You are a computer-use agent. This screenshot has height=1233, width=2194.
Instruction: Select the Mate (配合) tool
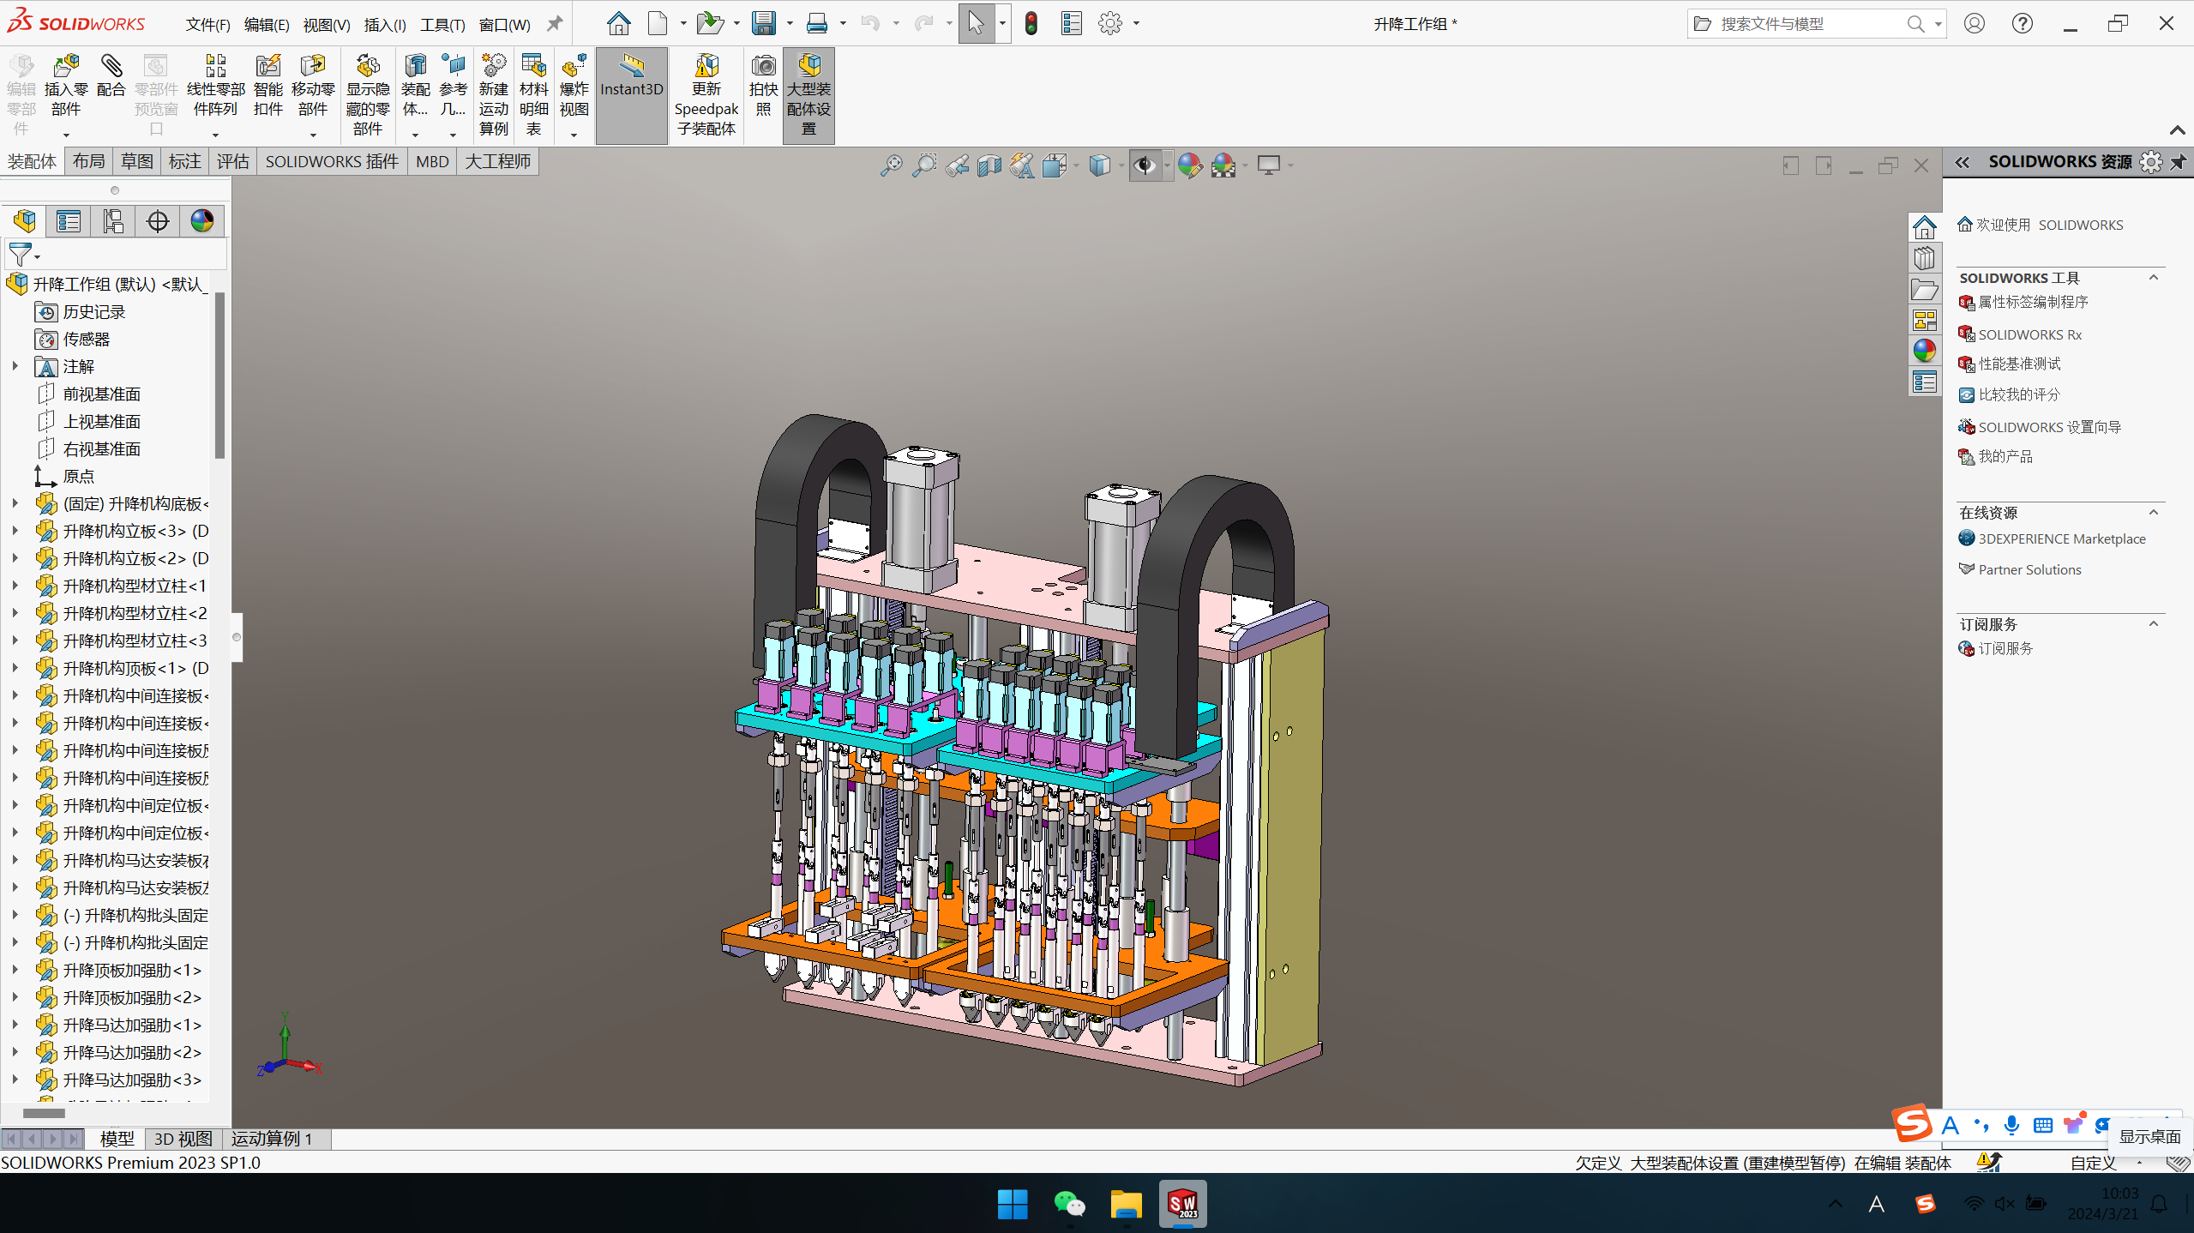point(111,67)
